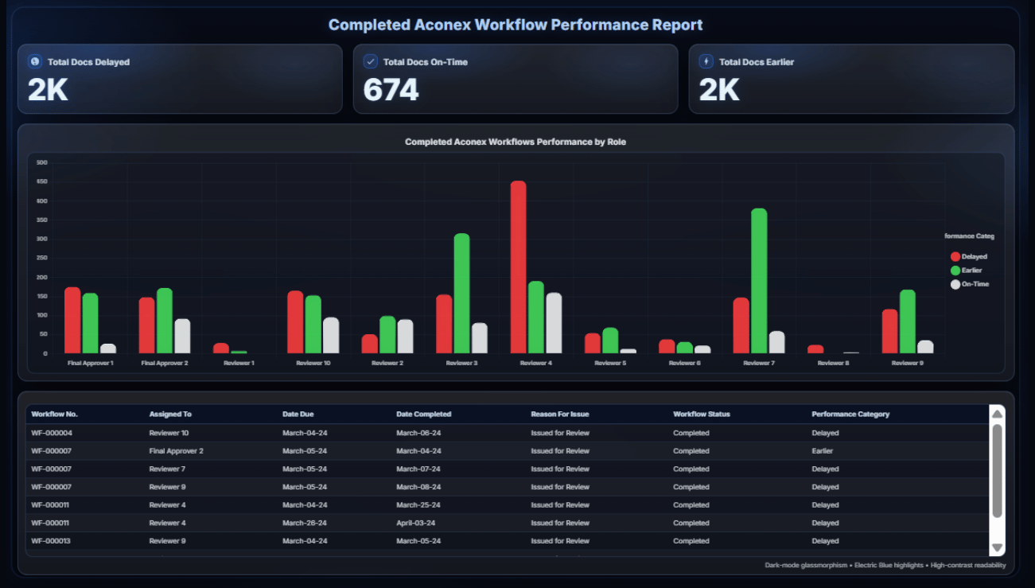Sort table by Date Due column header
The height and width of the screenshot is (588, 1035).
[x=298, y=415]
